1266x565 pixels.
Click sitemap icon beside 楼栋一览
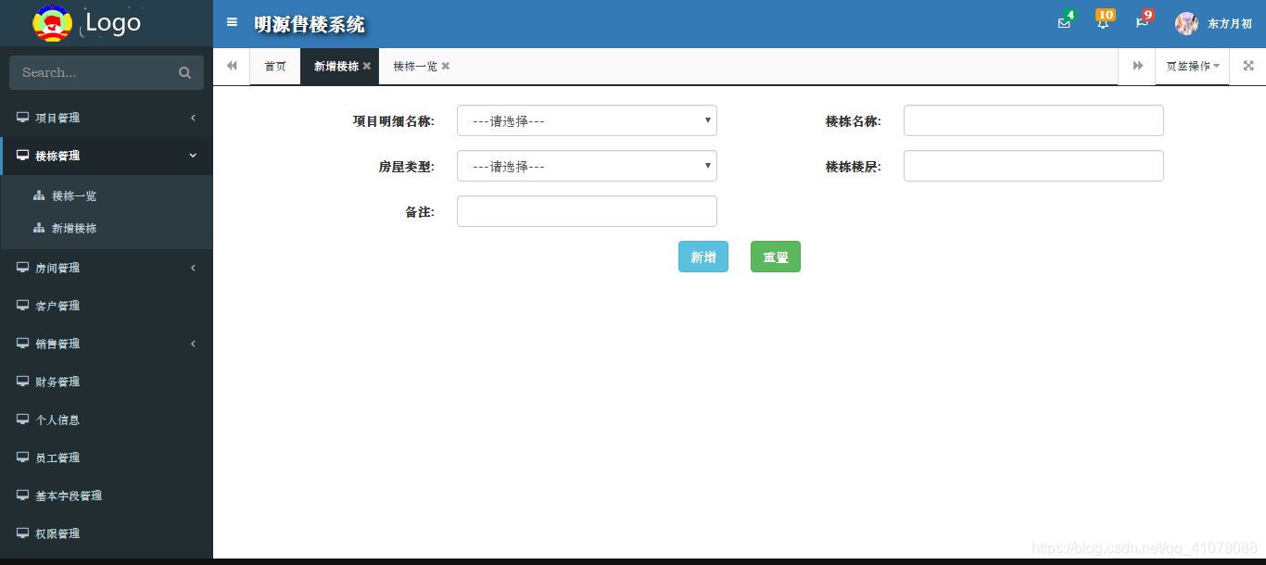click(39, 196)
